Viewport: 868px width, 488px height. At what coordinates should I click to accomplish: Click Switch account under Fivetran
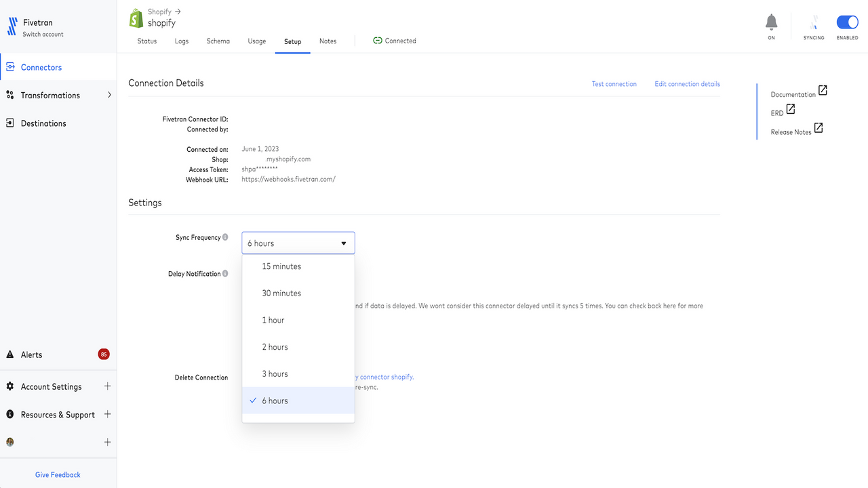(x=43, y=34)
